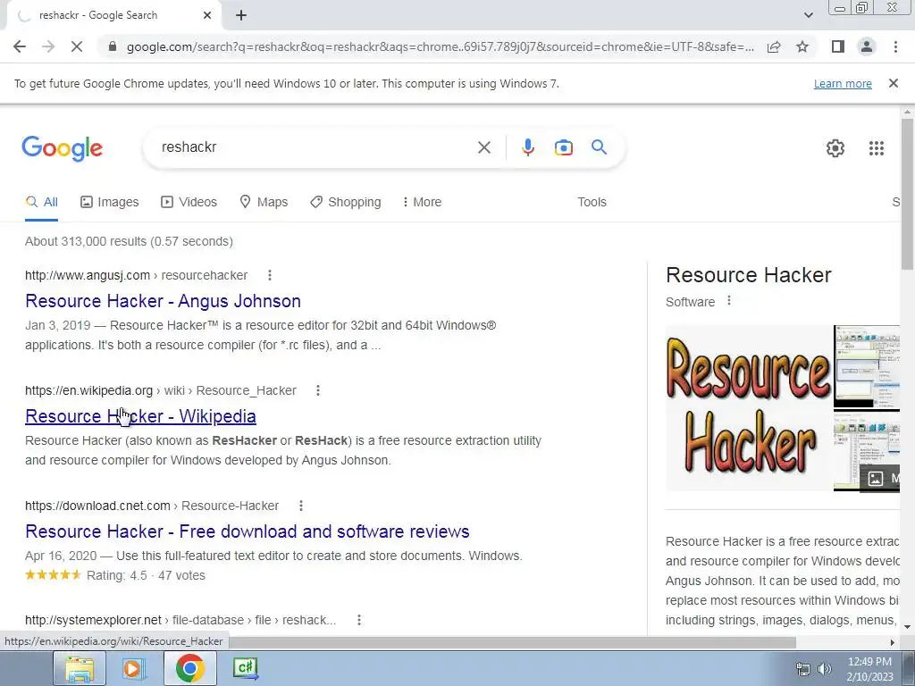The width and height of the screenshot is (915, 686).
Task: Dismiss the Windows 7 update notice
Action: coord(893,83)
